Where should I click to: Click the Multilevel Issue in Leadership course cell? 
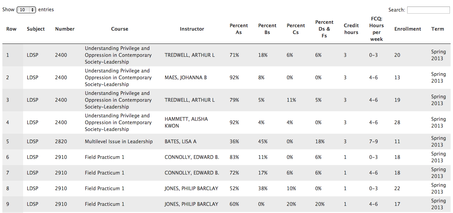(x=119, y=142)
